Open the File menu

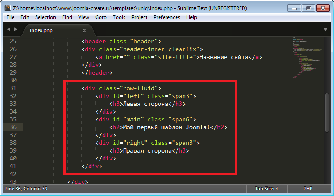pyautogui.click(x=11, y=17)
